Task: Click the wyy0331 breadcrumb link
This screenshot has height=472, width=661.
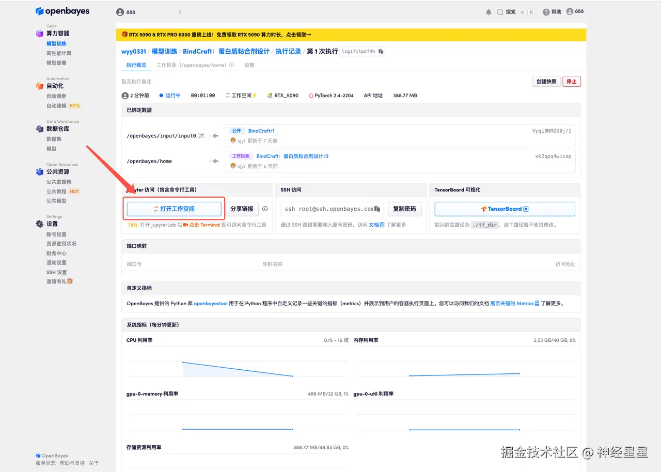Action: [x=134, y=52]
